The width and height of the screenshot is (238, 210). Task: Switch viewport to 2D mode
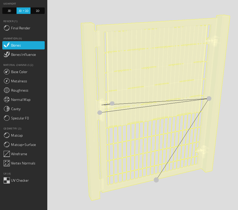(x=38, y=11)
